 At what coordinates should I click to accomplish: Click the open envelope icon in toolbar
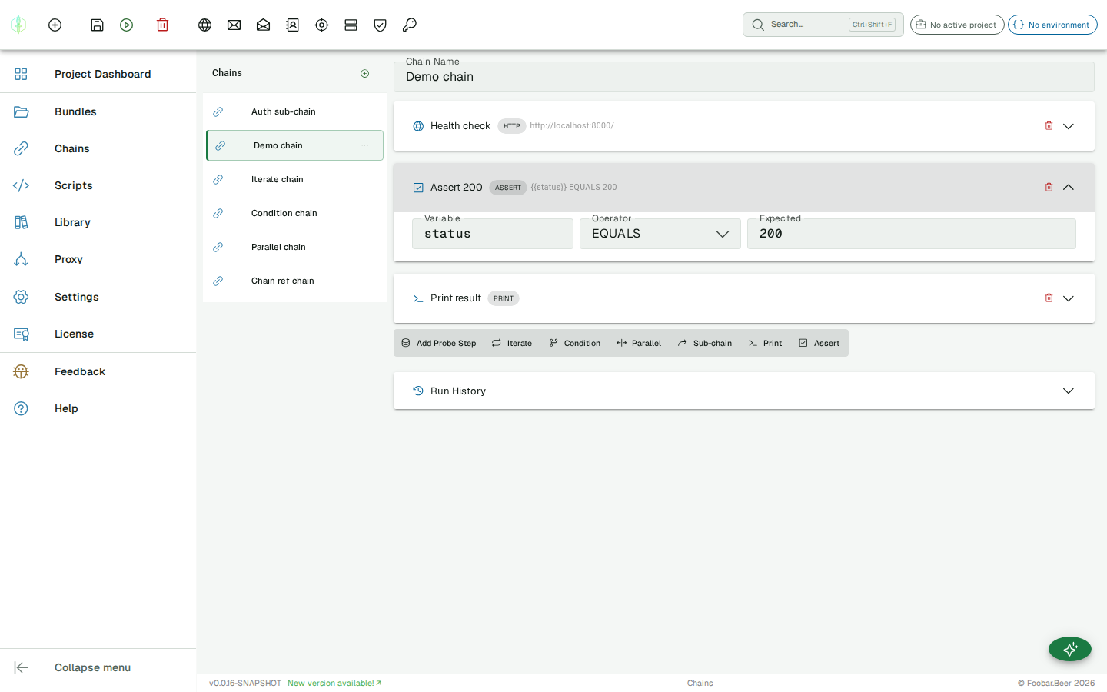pyautogui.click(x=263, y=25)
